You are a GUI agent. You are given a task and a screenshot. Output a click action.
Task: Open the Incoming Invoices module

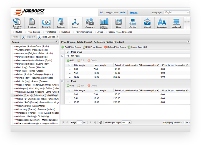pyautogui.click(x=17, y=23)
